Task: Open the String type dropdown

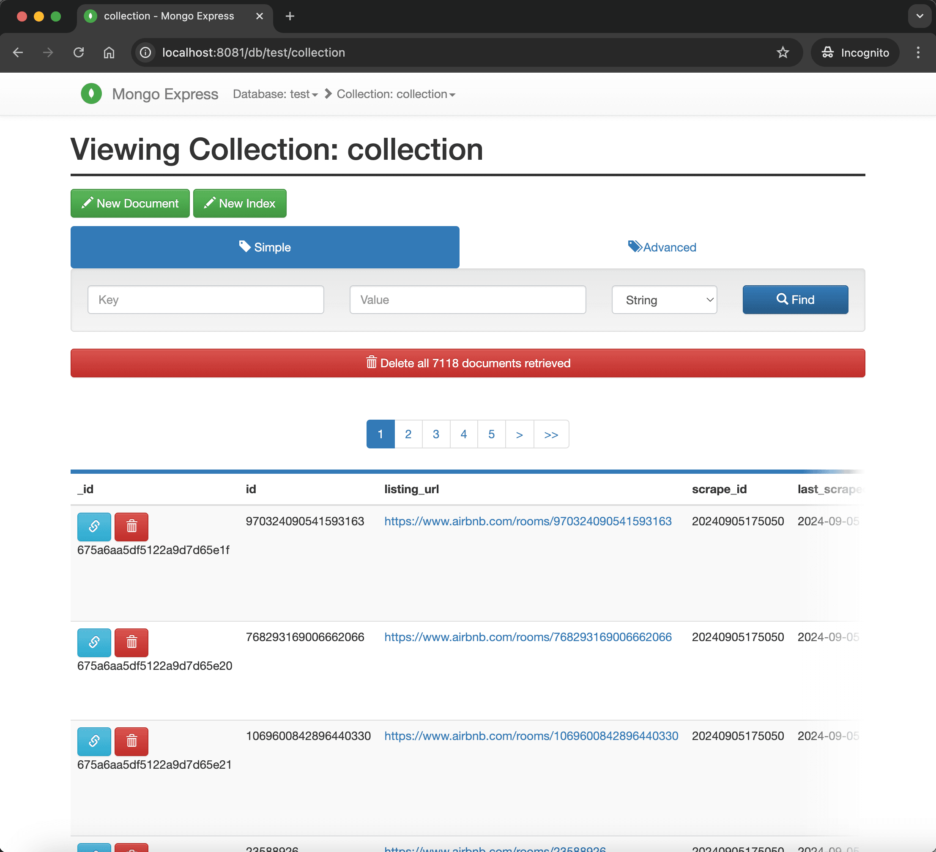Action: tap(665, 300)
